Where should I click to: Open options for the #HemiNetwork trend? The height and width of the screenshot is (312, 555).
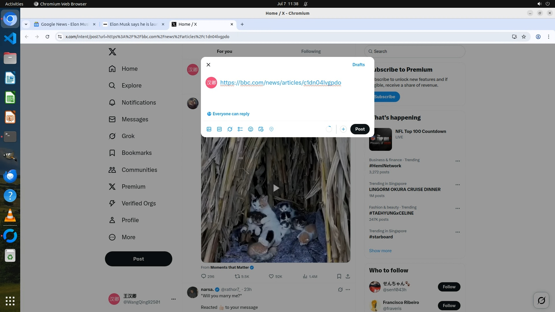[x=457, y=161]
